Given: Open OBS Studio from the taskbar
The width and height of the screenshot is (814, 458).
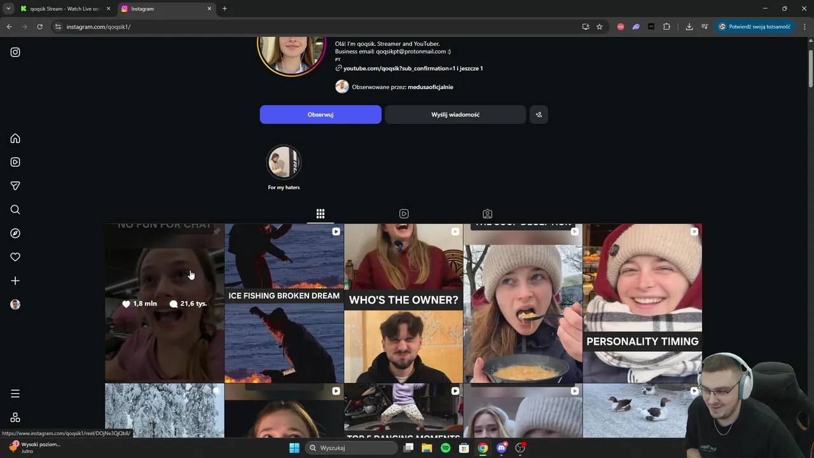Looking at the screenshot, I should [x=520, y=448].
